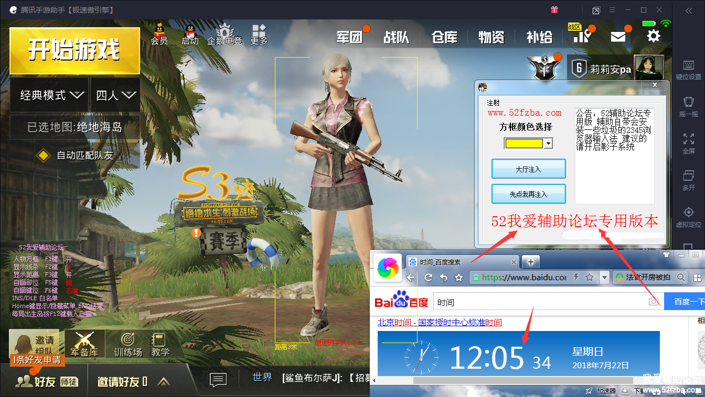Click the 百度一下 search button
The width and height of the screenshot is (705, 397).
685,302
